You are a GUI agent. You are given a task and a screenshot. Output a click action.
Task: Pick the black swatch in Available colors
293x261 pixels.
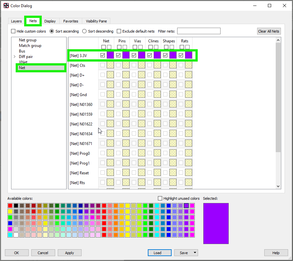point(16,206)
